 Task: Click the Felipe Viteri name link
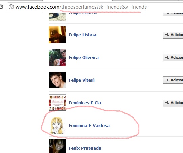82,80
